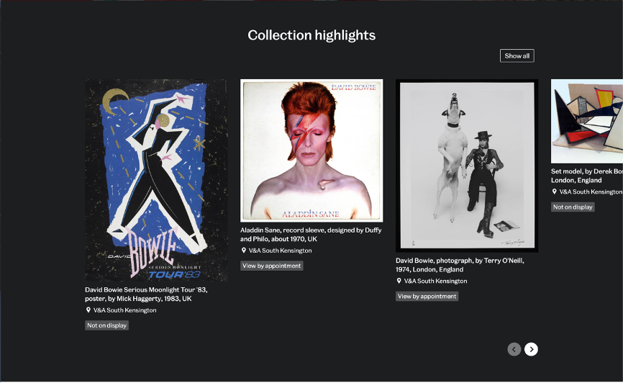Viewport: 623px width, 383px height.
Task: Click location pin under Set model caption
Action: pyautogui.click(x=555, y=191)
